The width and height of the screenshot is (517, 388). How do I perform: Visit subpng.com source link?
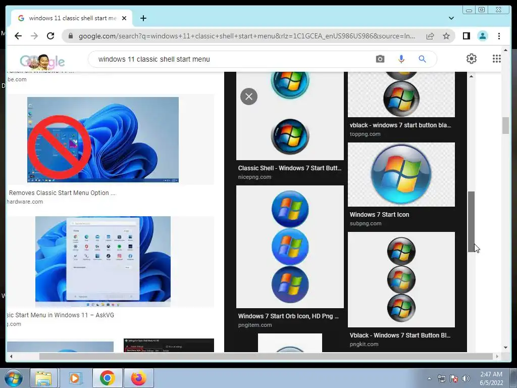click(366, 223)
